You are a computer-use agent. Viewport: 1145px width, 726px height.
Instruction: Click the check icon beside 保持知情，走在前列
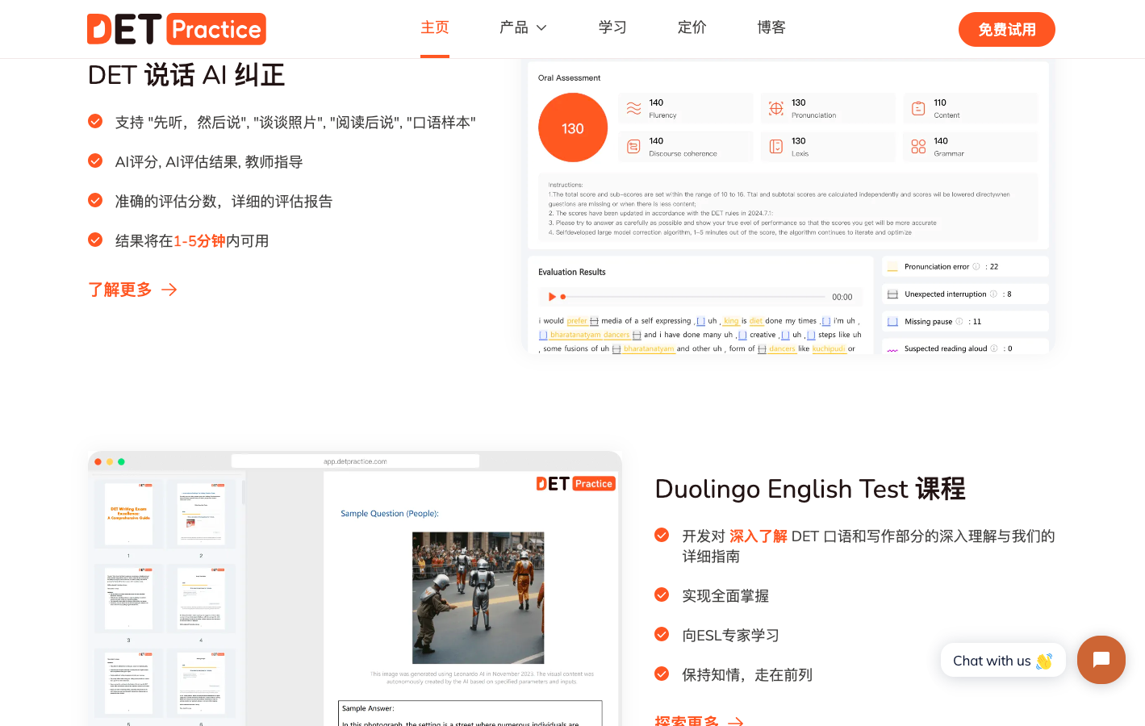tap(662, 674)
